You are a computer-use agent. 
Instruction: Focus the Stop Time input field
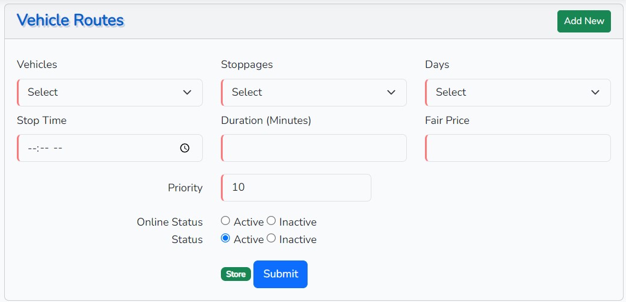tap(96, 148)
